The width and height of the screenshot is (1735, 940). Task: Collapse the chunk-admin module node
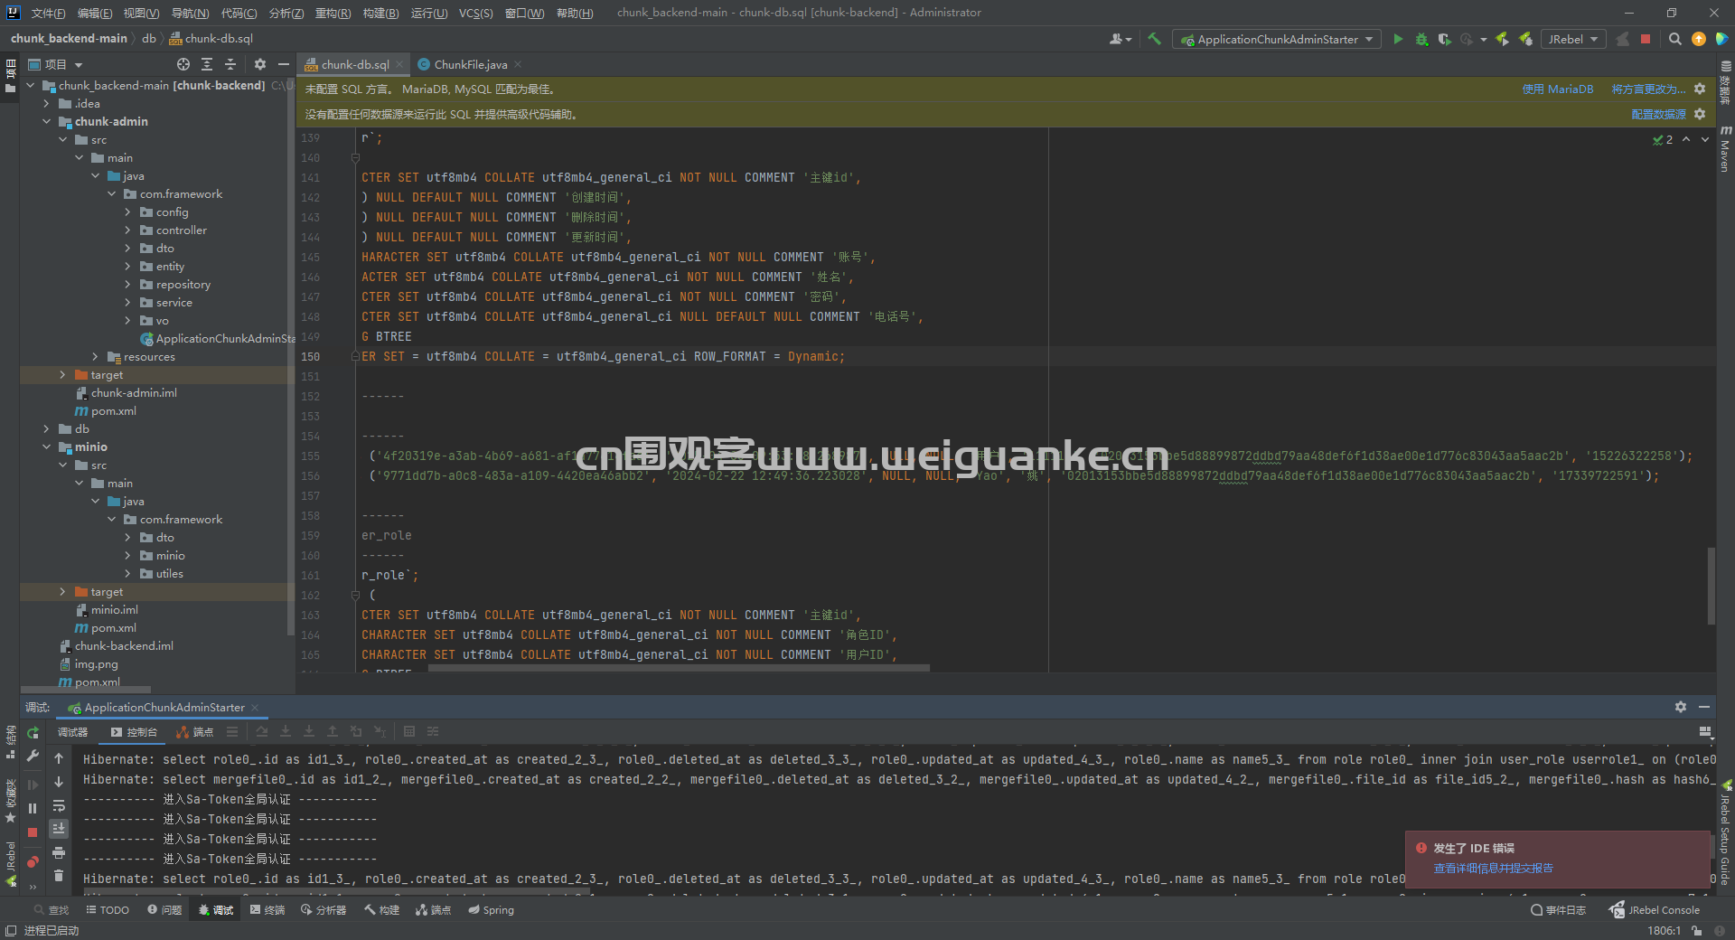tap(46, 121)
